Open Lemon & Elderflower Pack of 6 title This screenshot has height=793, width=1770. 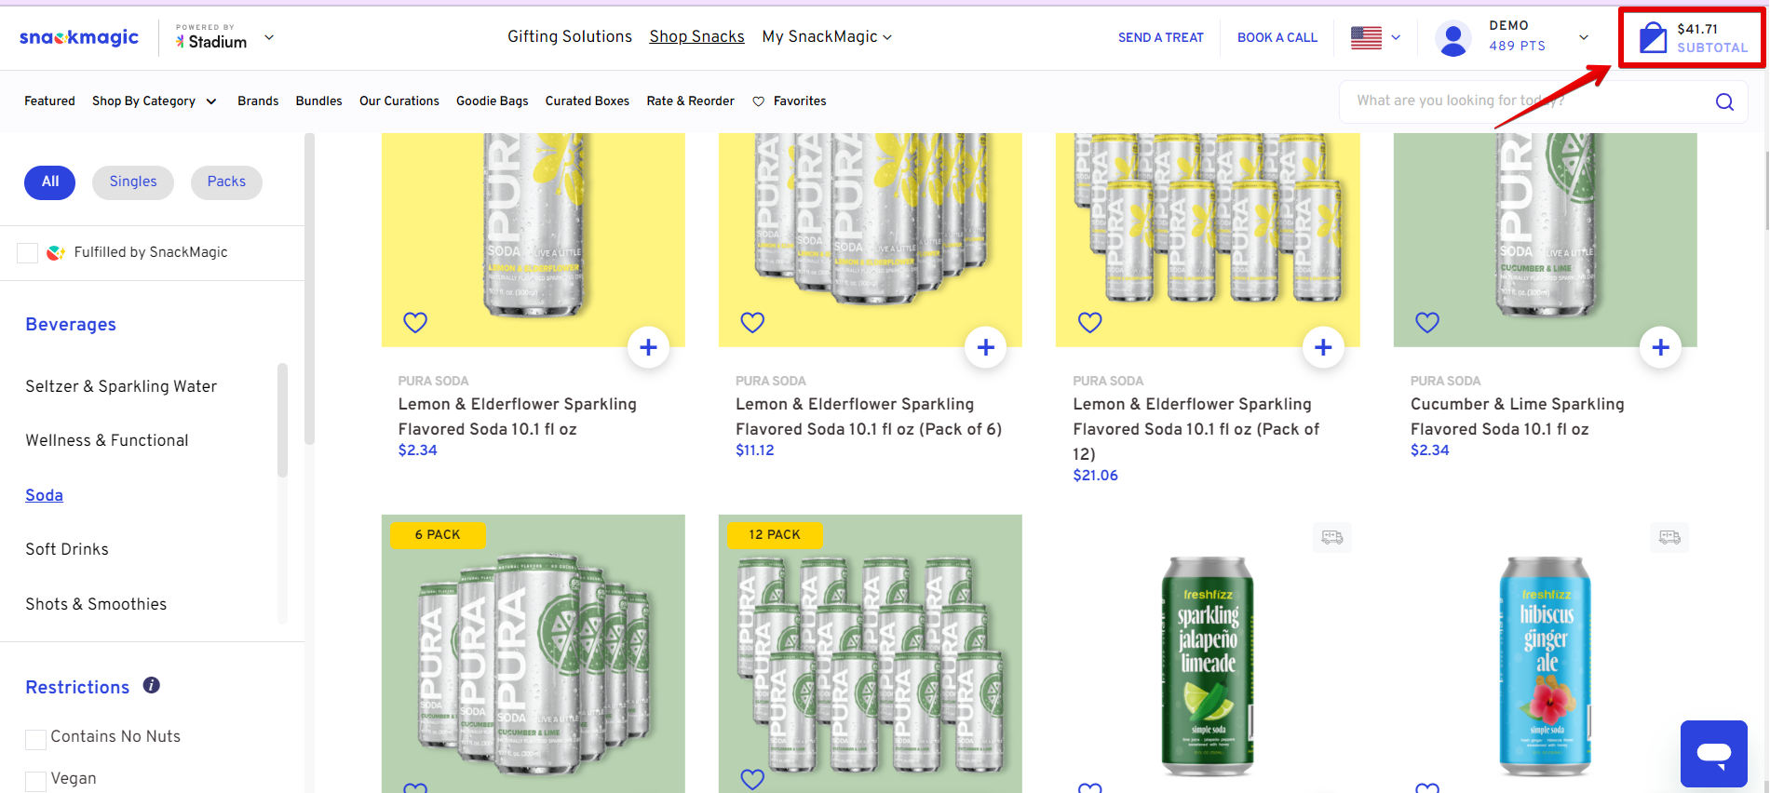[x=869, y=416]
